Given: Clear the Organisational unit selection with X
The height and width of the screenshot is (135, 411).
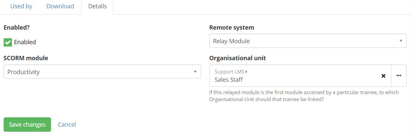Looking at the screenshot, I should click(x=383, y=76).
